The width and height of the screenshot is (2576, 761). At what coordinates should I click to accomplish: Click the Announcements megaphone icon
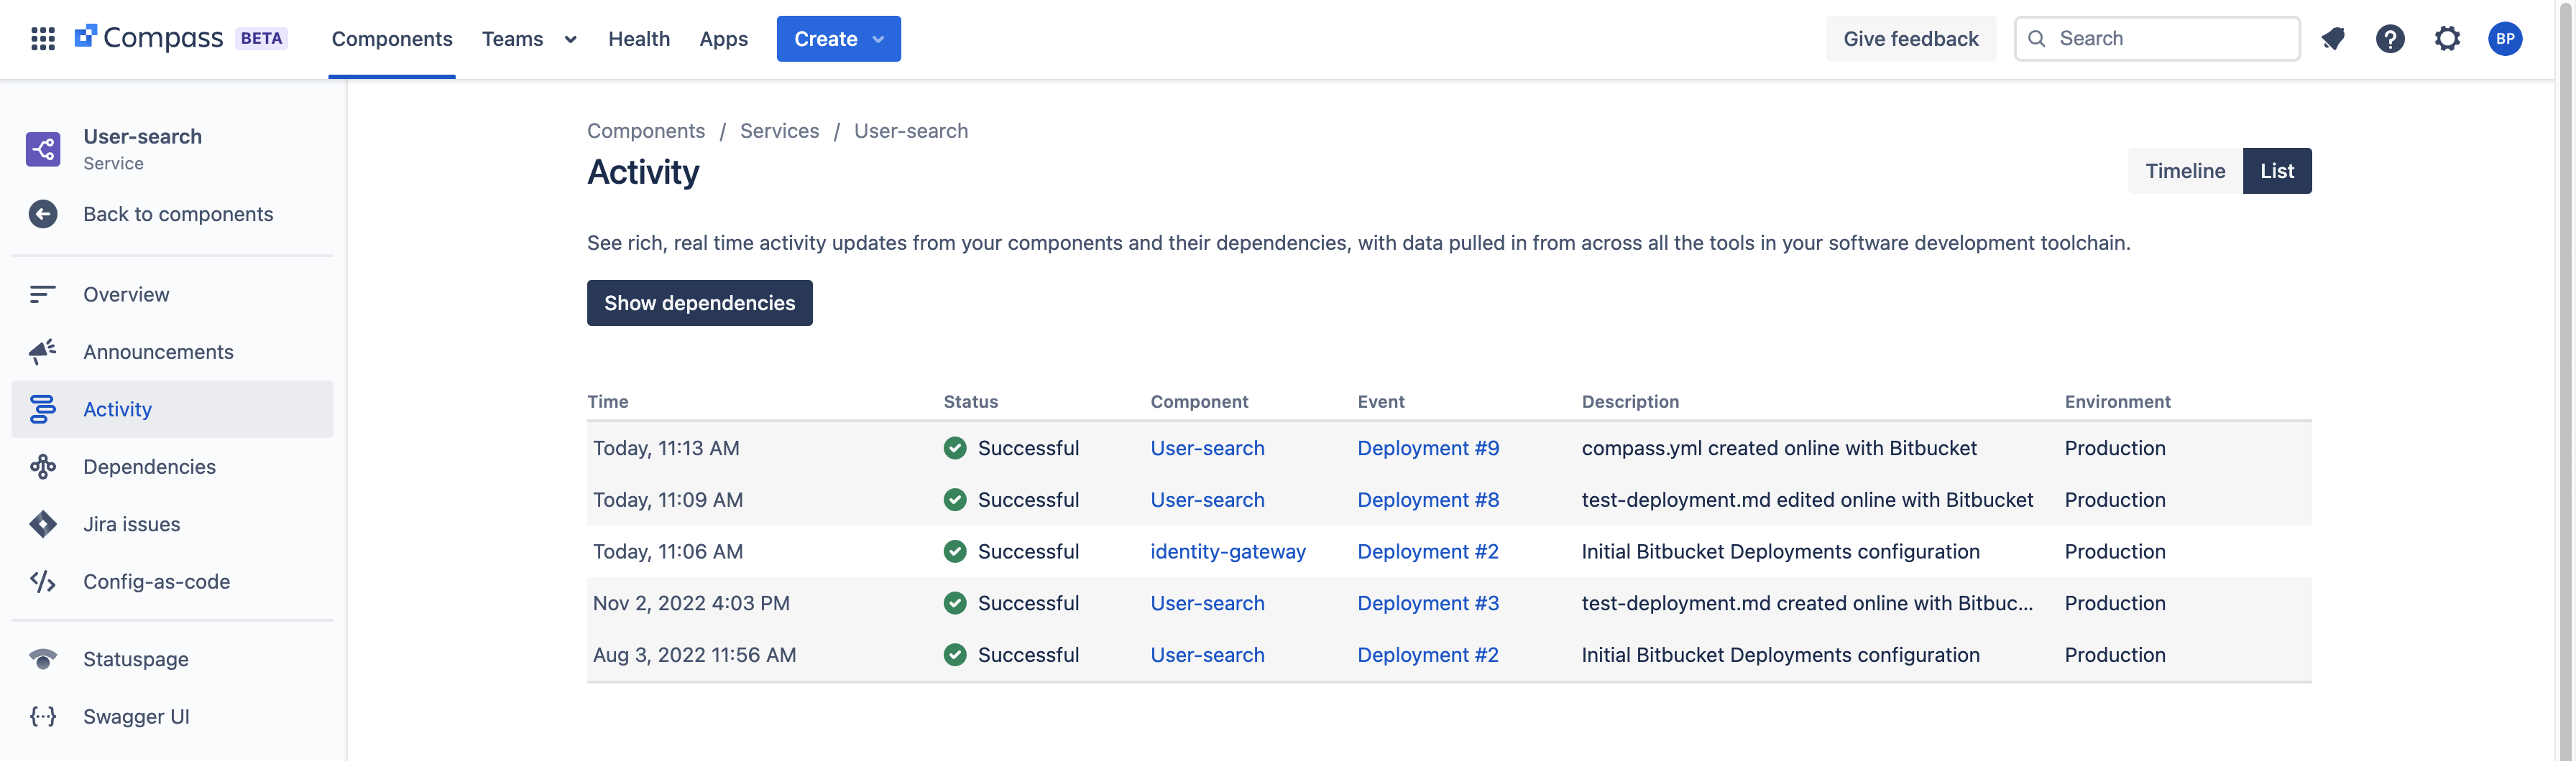(43, 352)
